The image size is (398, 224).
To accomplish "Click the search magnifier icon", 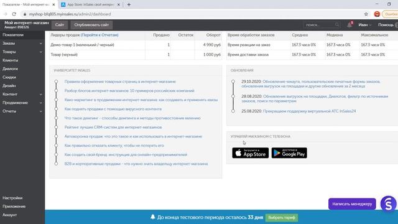I will (337, 25).
